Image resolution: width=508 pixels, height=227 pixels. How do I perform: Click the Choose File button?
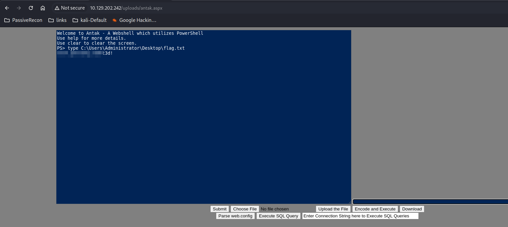tap(245, 209)
